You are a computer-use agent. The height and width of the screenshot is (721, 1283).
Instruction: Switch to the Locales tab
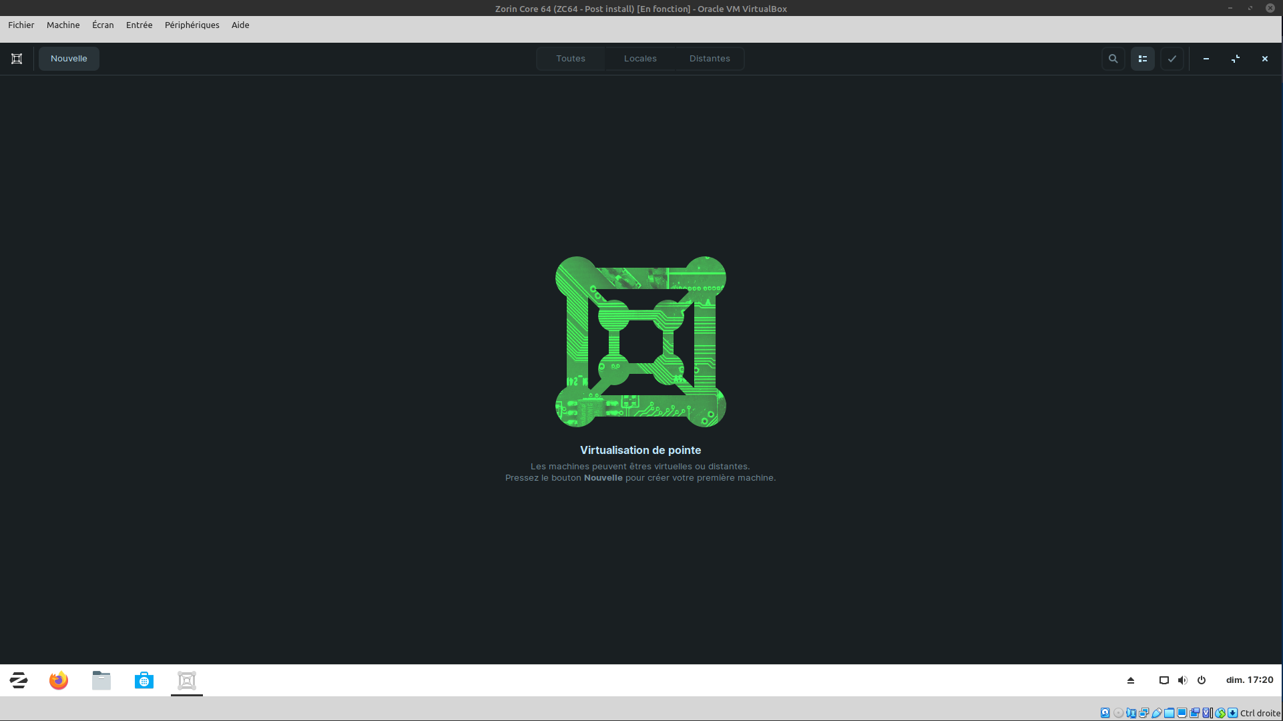pyautogui.click(x=639, y=59)
